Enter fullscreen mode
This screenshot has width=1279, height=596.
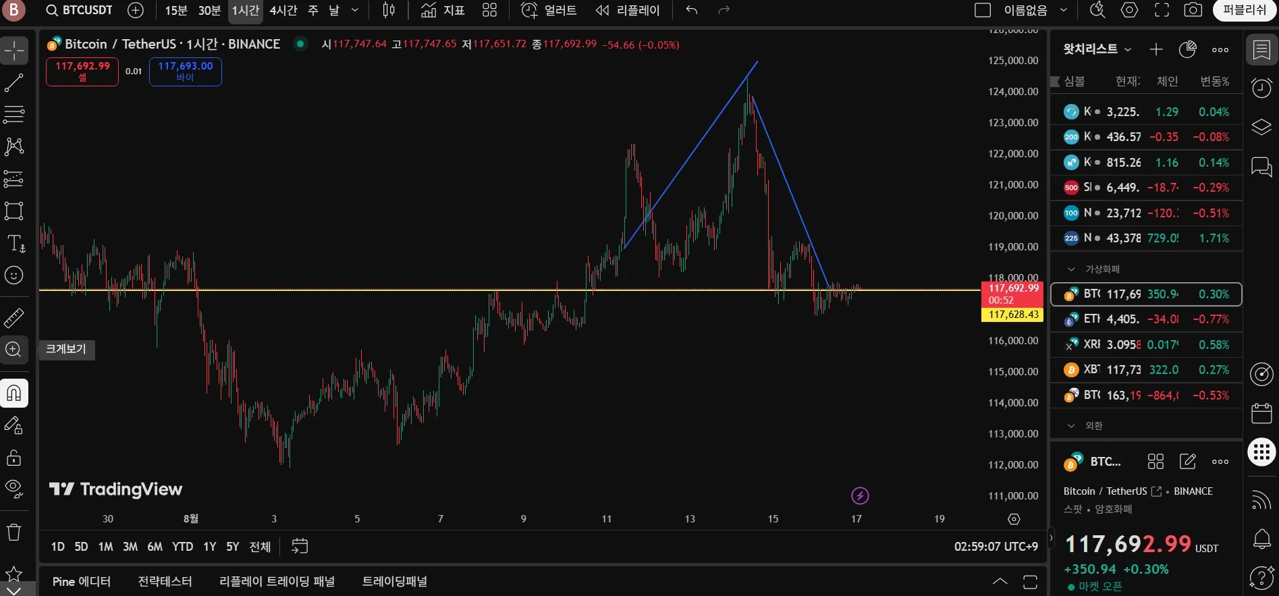pos(1162,10)
